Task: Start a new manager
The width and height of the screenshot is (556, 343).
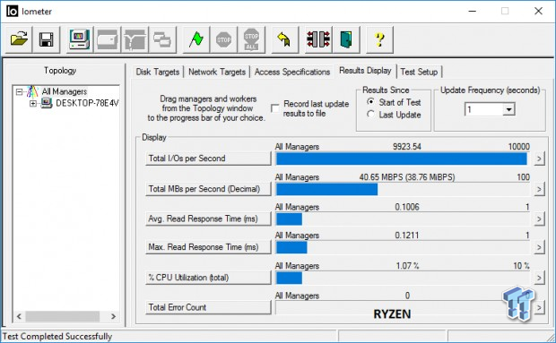Action: pyautogui.click(x=79, y=39)
